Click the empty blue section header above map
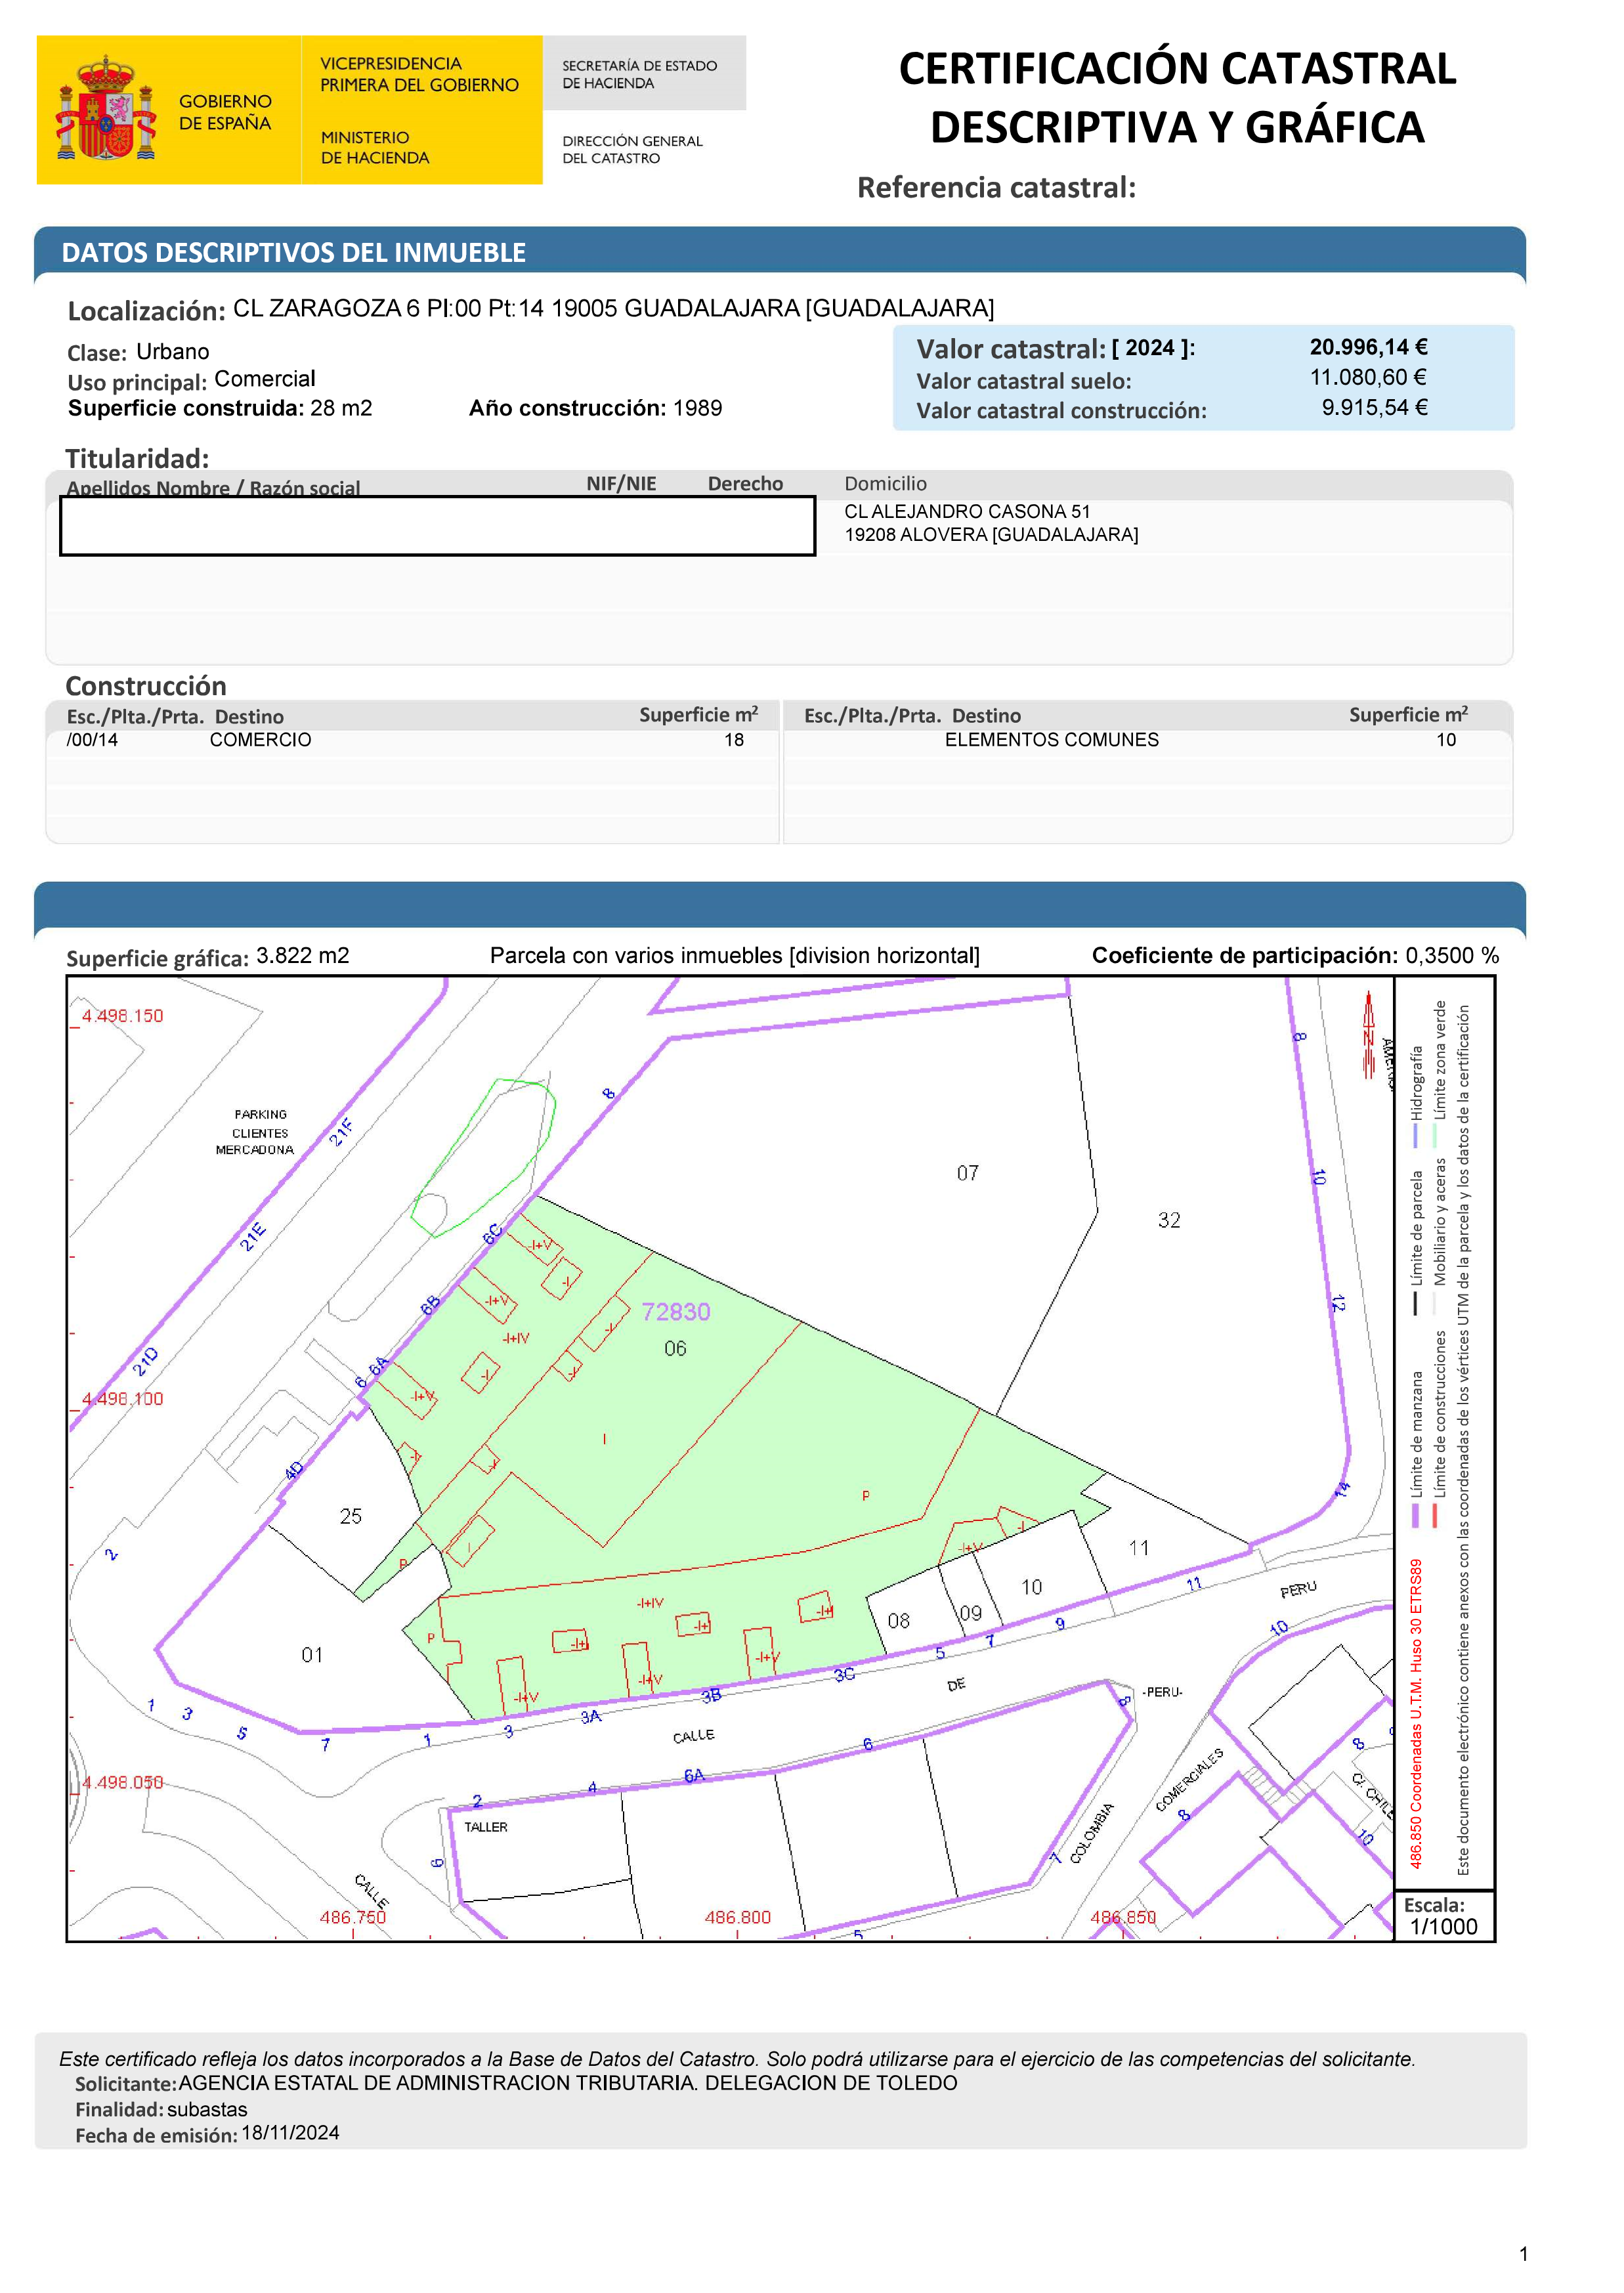 click(x=779, y=904)
